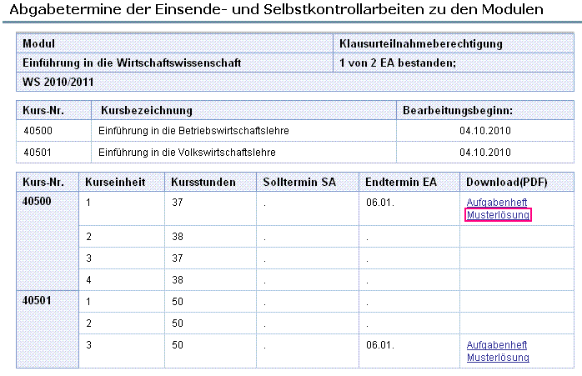Click the Kurseinheit column header
Screen dimensions: 582x376
click(122, 182)
